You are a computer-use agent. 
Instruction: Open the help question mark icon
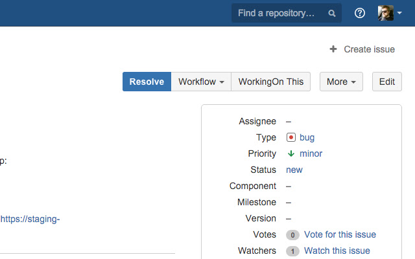[x=359, y=13]
